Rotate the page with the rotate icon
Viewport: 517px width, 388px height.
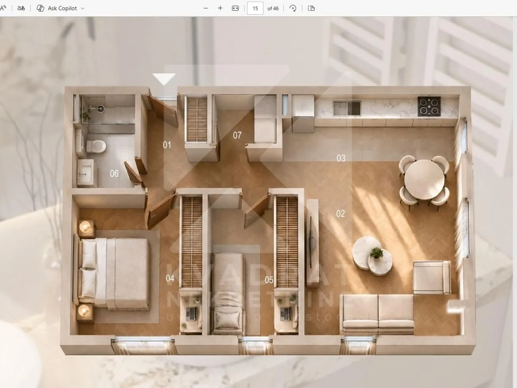293,8
